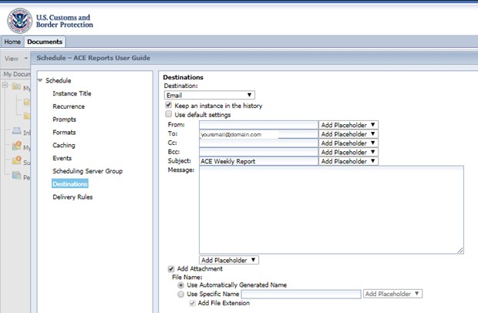Uncheck the Add Attachment checkbox

(x=171, y=269)
